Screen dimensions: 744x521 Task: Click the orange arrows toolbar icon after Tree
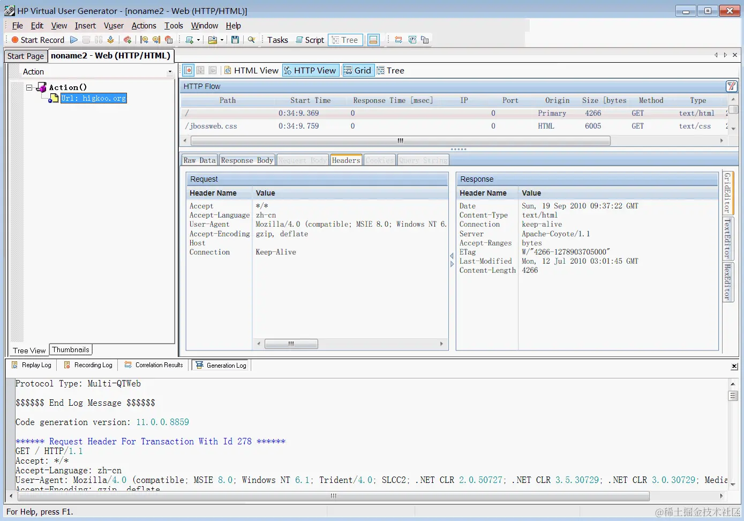(x=399, y=40)
